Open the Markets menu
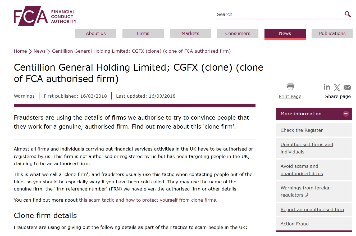Image resolution: width=356 pixels, height=236 pixels. [x=190, y=33]
